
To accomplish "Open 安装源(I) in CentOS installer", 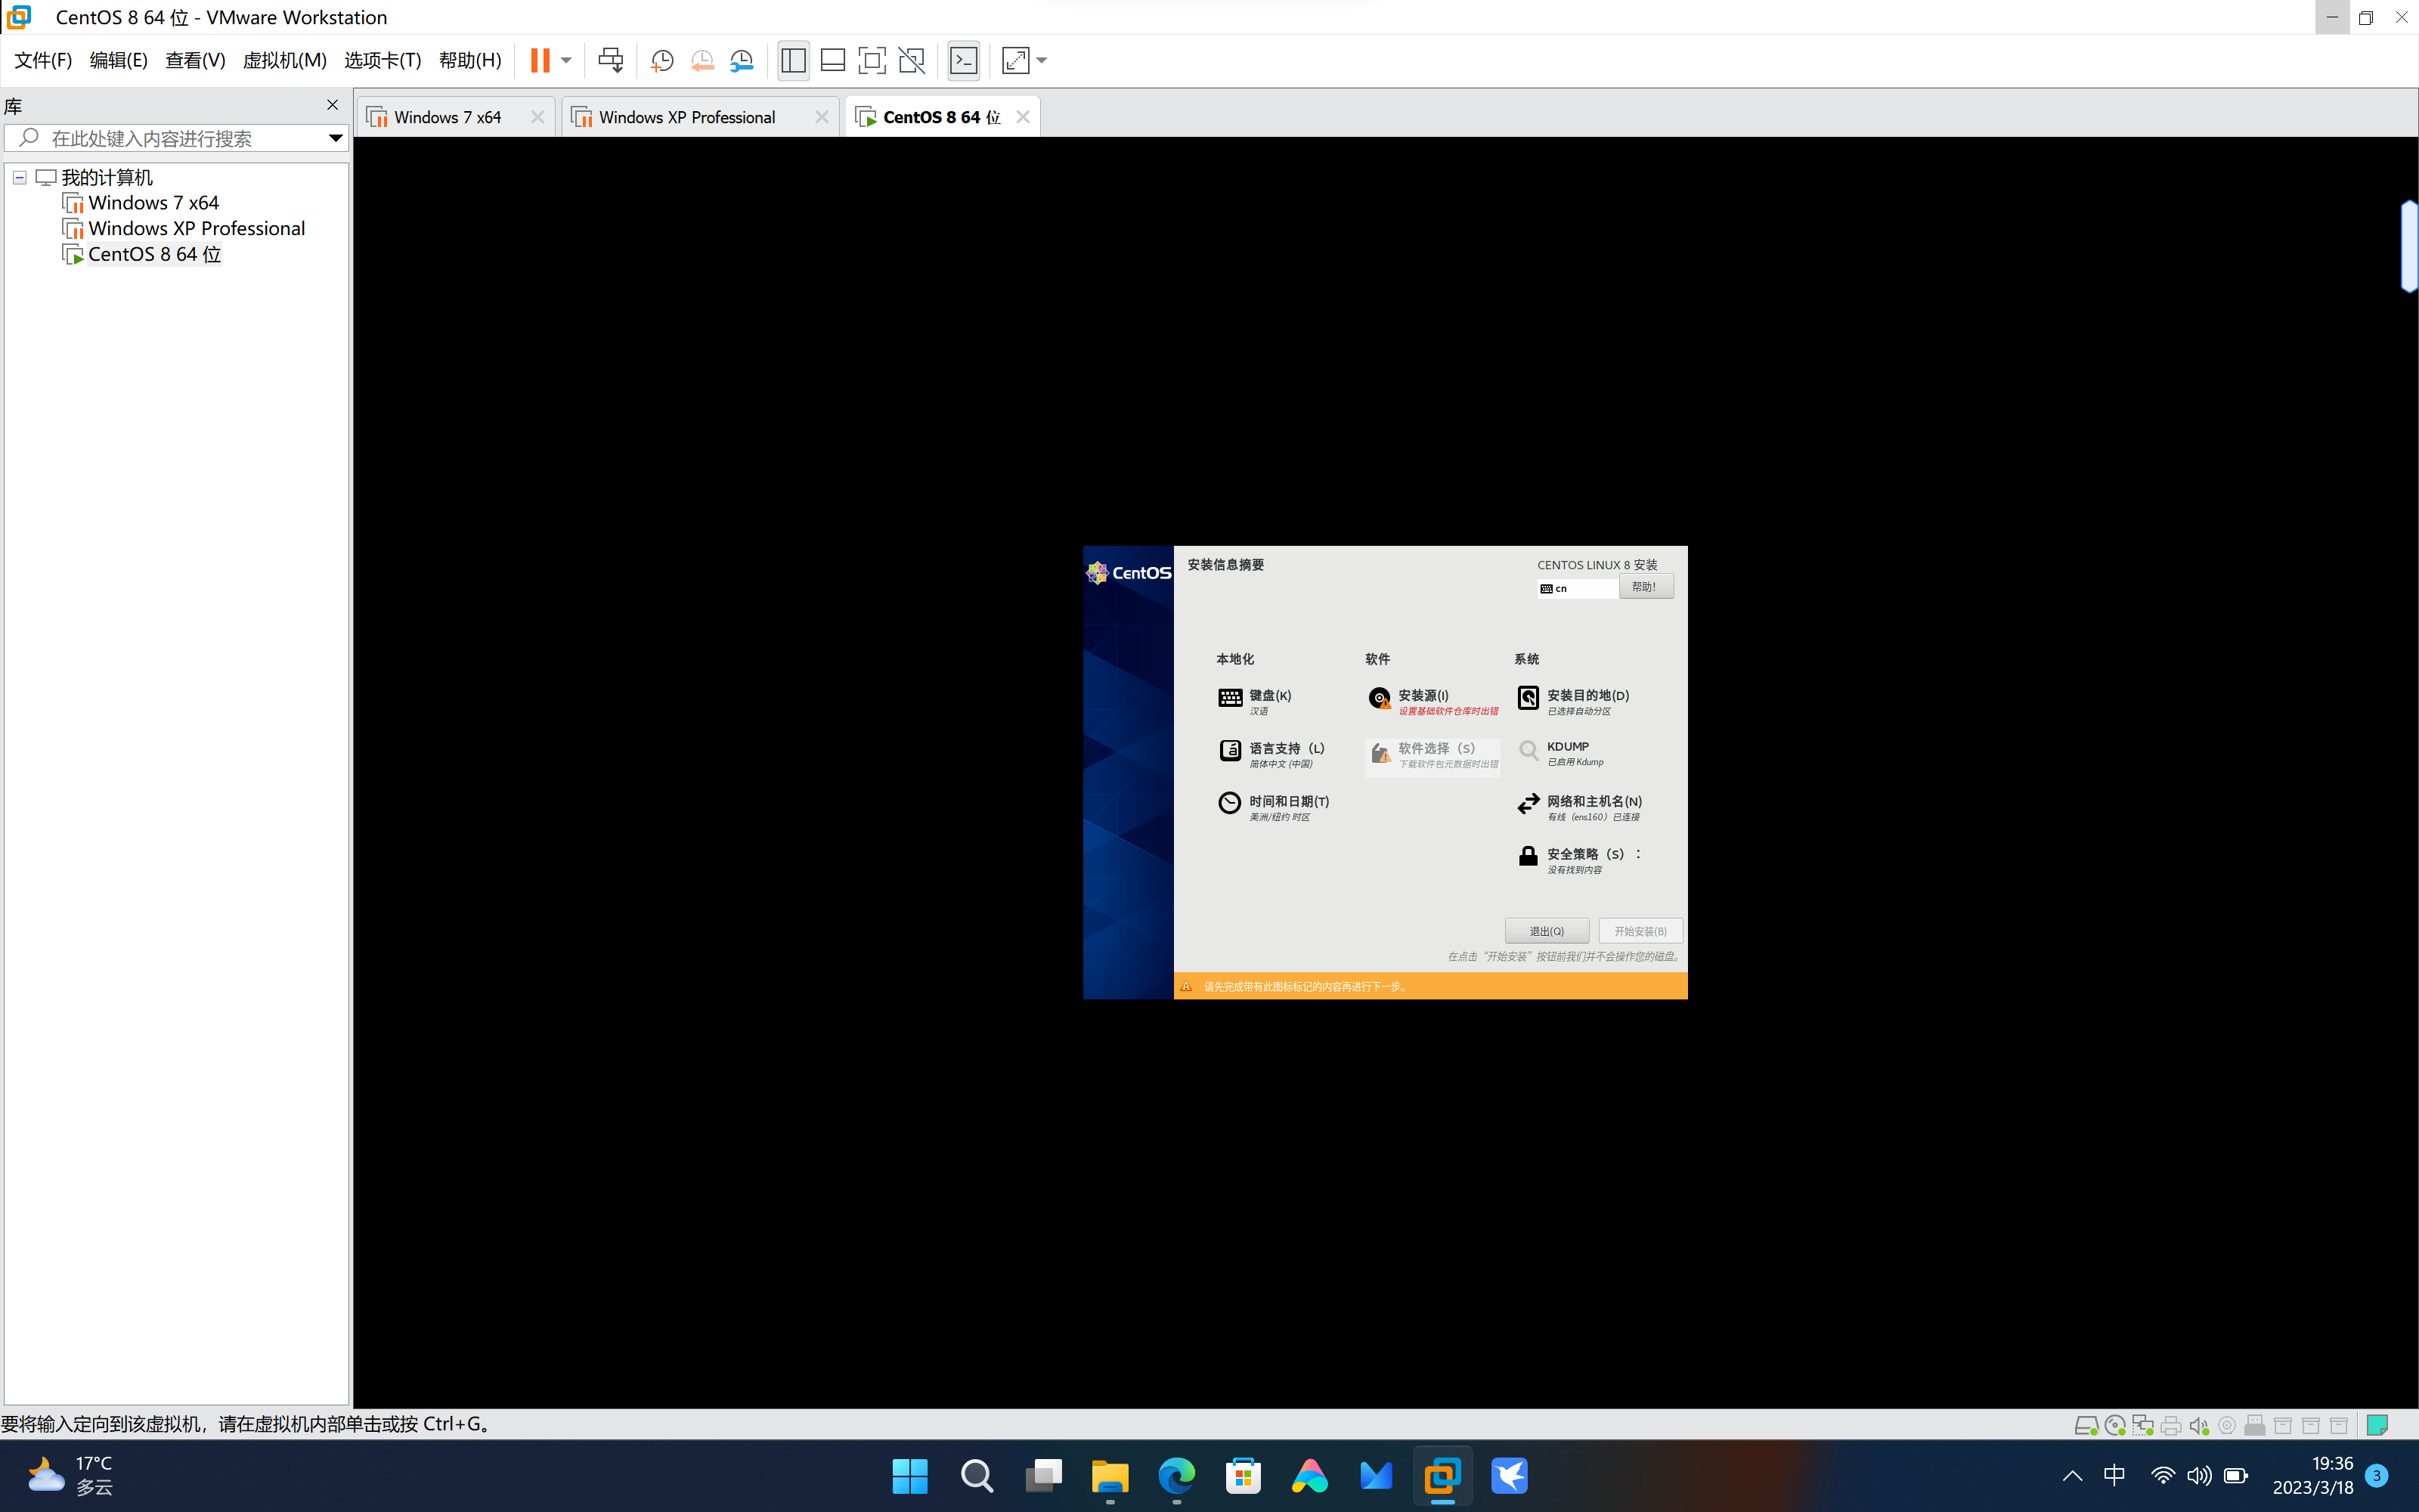I will (1423, 696).
